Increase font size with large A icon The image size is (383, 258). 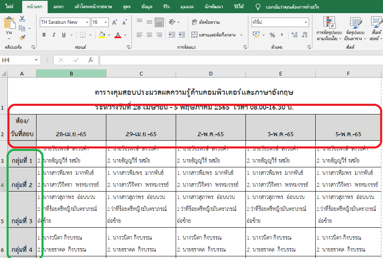point(115,22)
